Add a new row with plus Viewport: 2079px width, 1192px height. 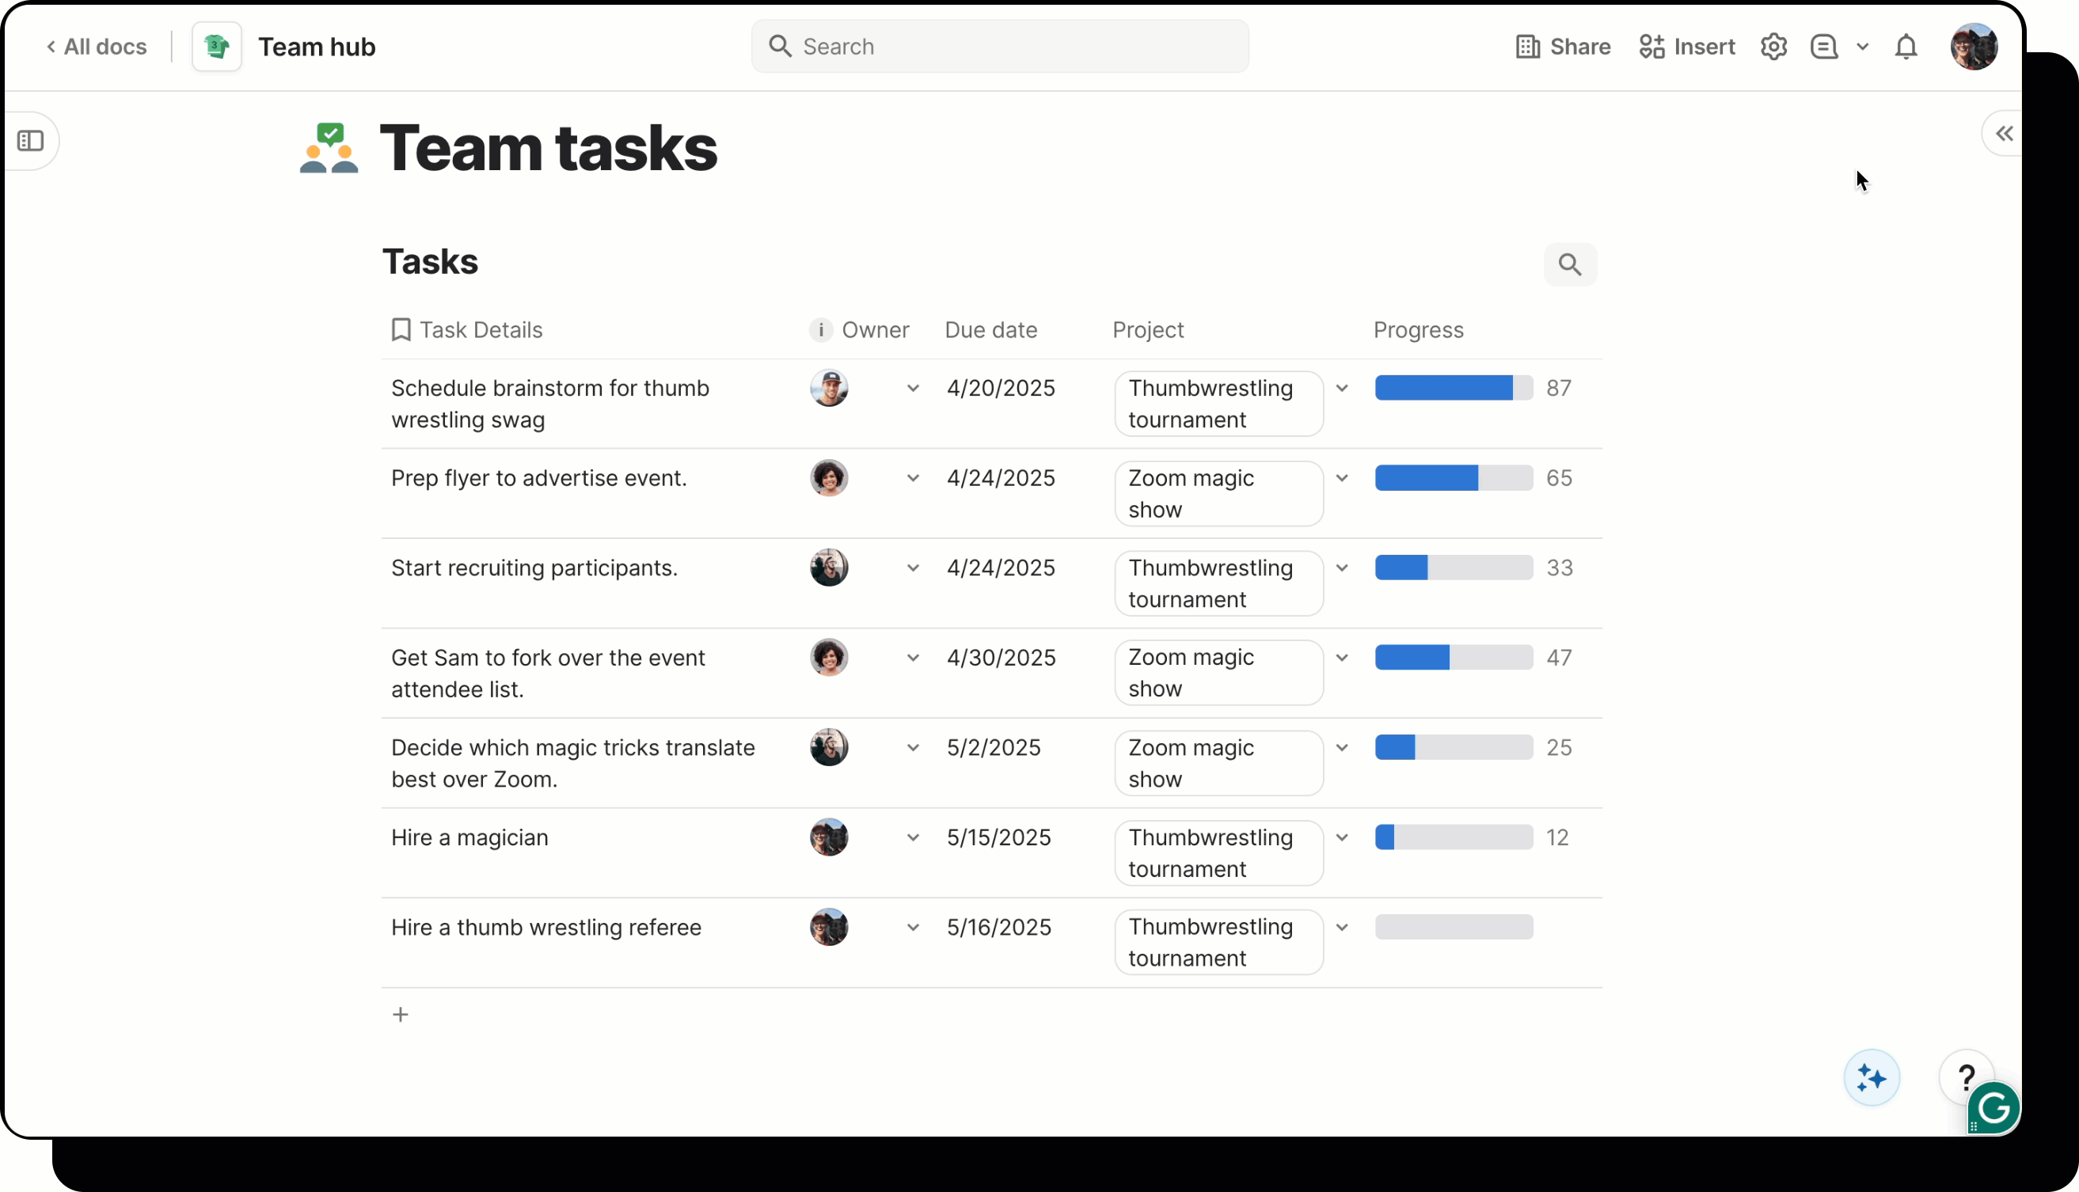401,1015
